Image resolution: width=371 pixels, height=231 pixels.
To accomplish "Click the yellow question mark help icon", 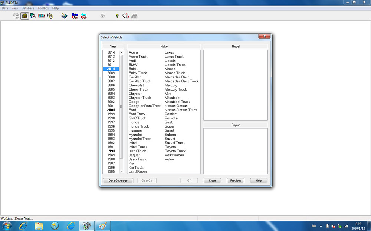I will pos(117,16).
